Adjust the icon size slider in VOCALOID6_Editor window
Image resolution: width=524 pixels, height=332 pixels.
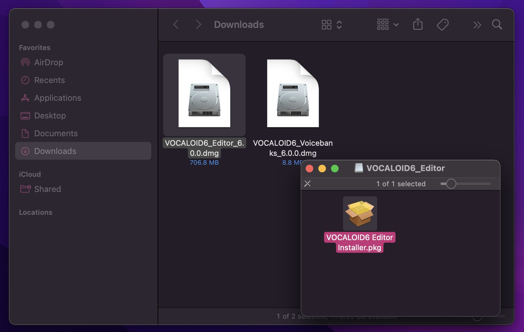click(450, 184)
